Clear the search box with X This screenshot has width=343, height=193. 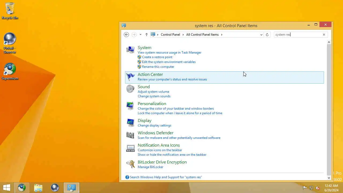pyautogui.click(x=324, y=35)
